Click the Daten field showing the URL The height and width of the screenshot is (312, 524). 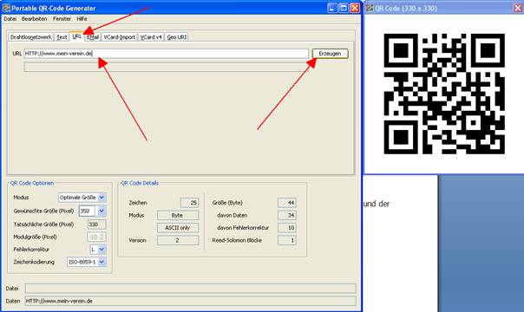191,301
